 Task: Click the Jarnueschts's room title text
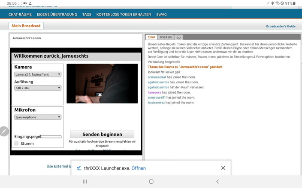click(x=27, y=38)
